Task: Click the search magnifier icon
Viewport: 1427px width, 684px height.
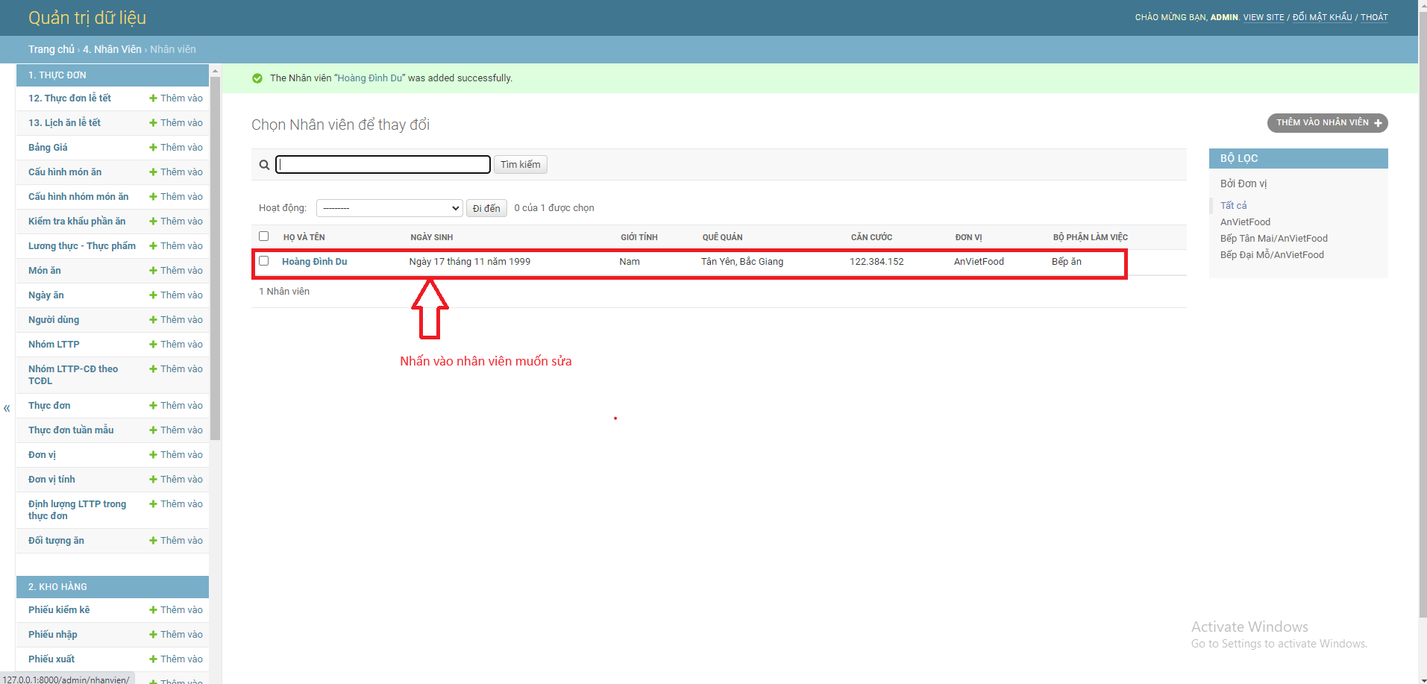Action: [264, 164]
